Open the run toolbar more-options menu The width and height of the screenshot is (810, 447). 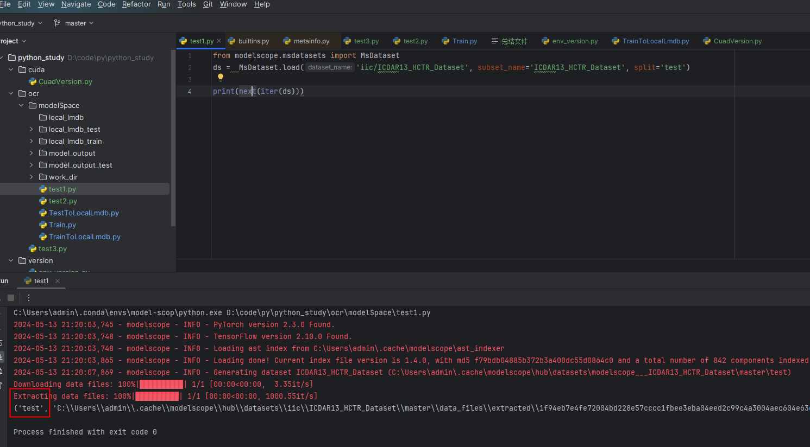tap(29, 298)
